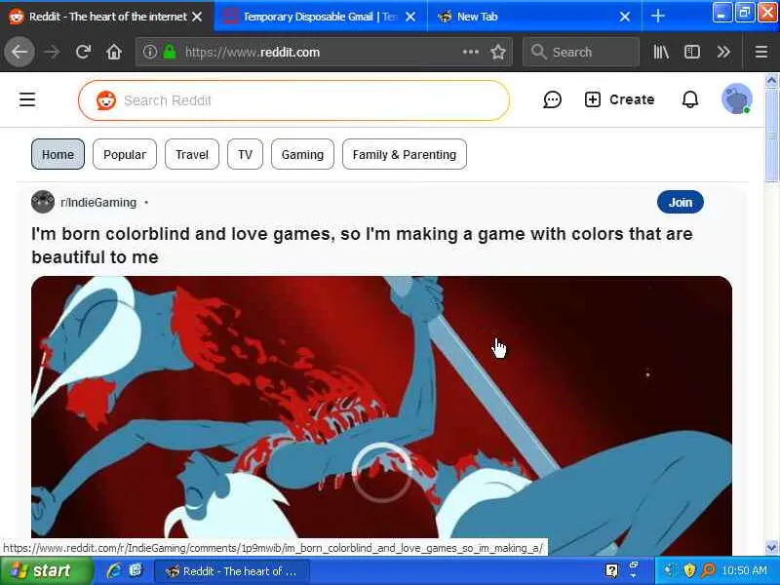
Task: Click the page scrollbar down arrow
Action: pyautogui.click(x=771, y=547)
